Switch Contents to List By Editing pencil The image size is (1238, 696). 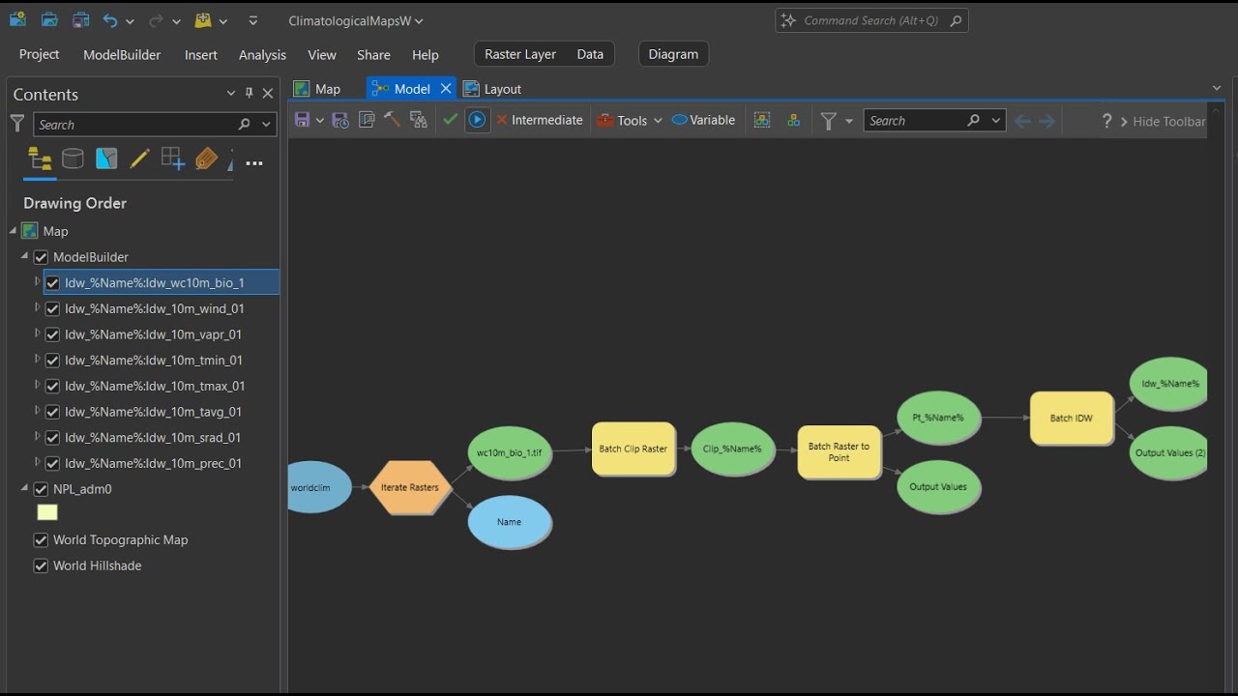point(139,159)
